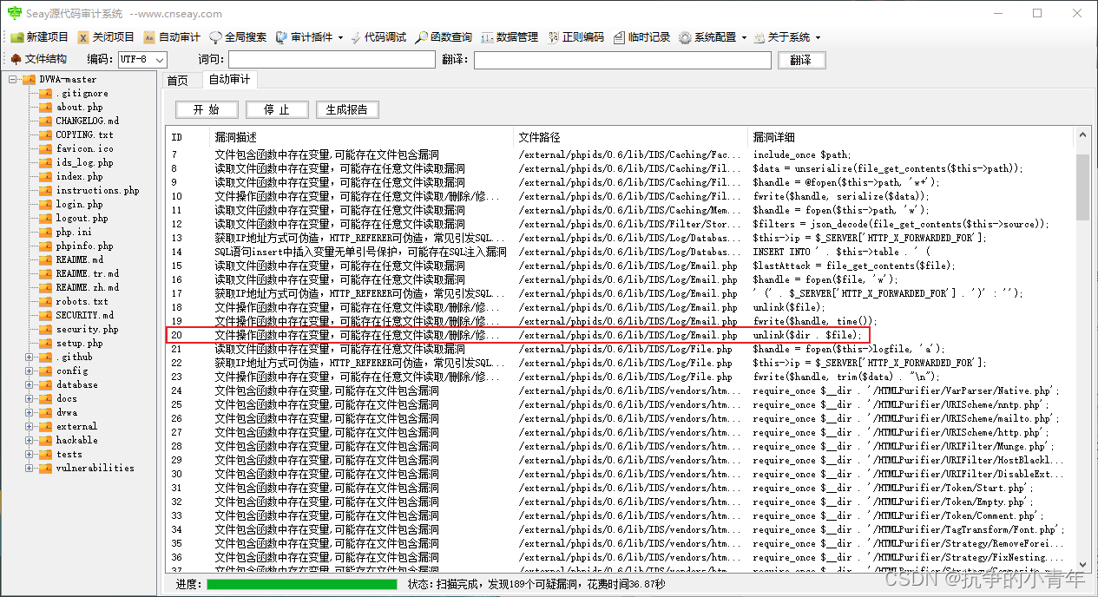Click the file icon of robots.txt
The width and height of the screenshot is (1098, 597).
tap(45, 301)
